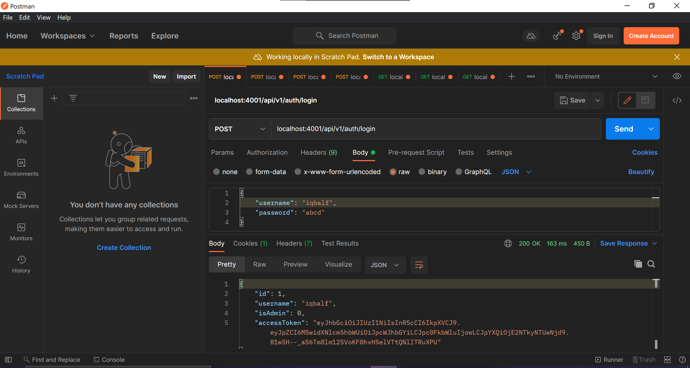Viewport: 690px width, 368px height.
Task: Click the blue Send button
Action: (624, 129)
